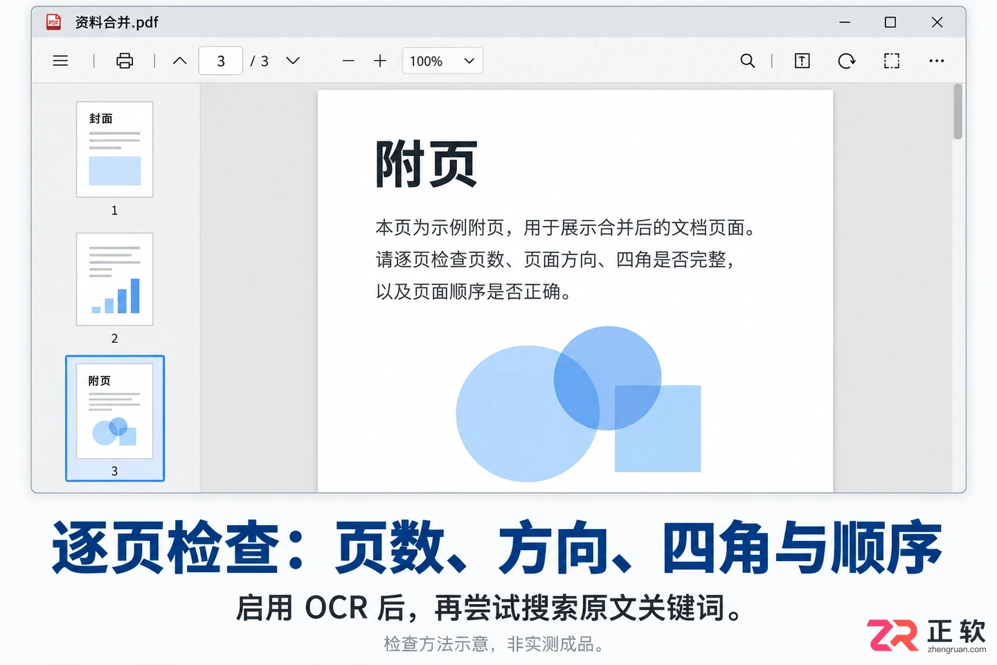Click the print icon

click(125, 61)
